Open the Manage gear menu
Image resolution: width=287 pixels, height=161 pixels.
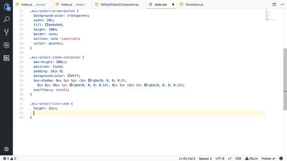6,149
